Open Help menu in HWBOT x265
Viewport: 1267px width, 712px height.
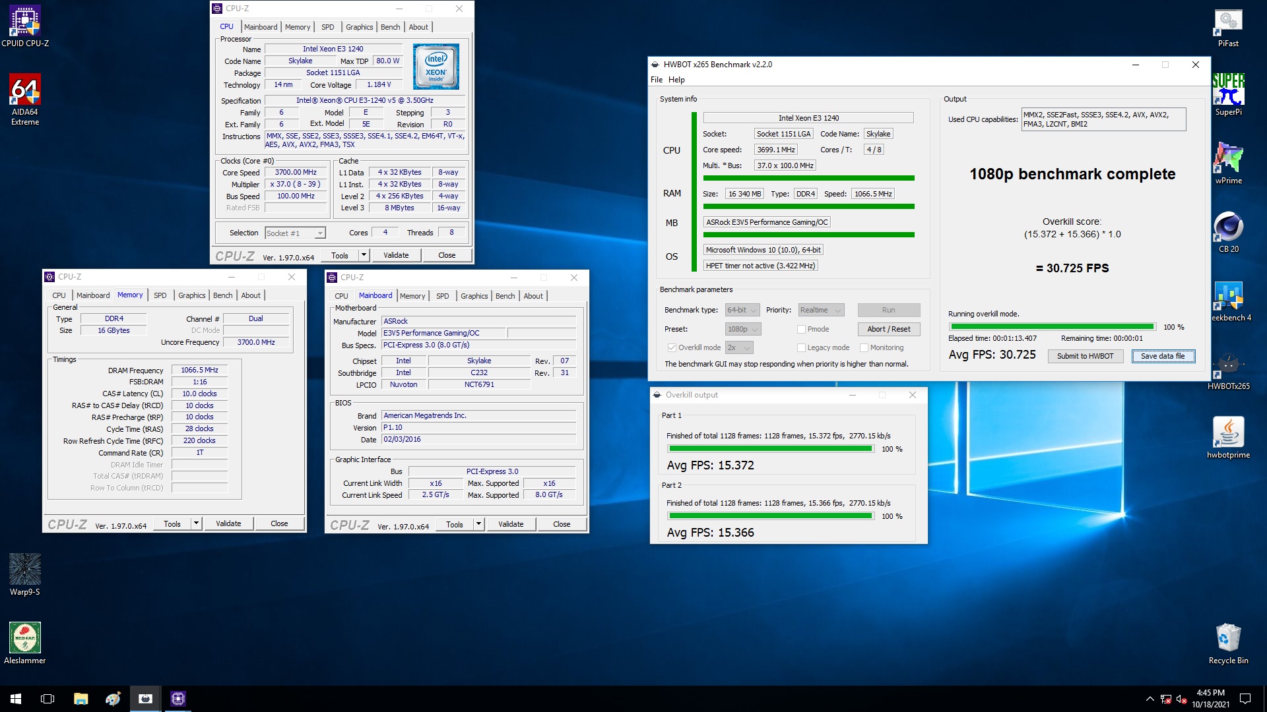676,80
